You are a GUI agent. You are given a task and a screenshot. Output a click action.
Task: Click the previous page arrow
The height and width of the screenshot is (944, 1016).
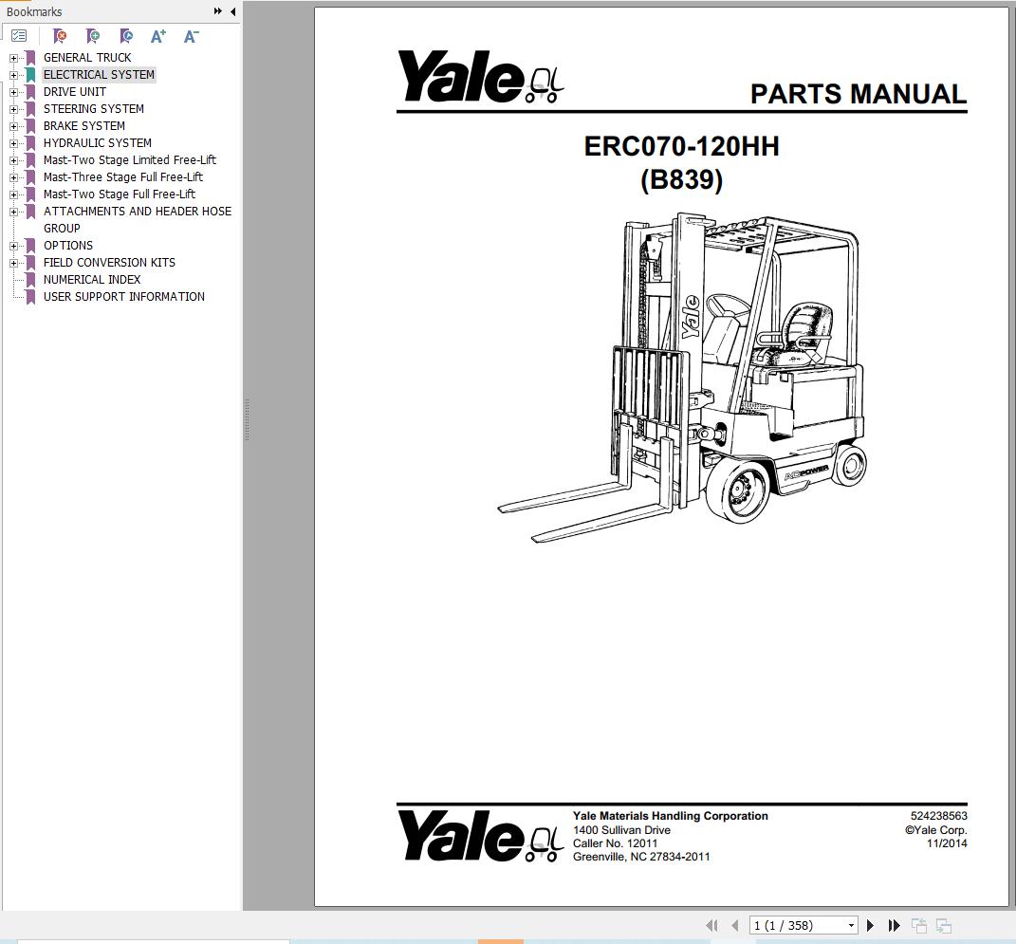click(735, 925)
